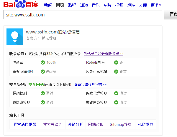Screen dimensions: 177x137
Task: Click the 百度 search button
Action: 171,14
